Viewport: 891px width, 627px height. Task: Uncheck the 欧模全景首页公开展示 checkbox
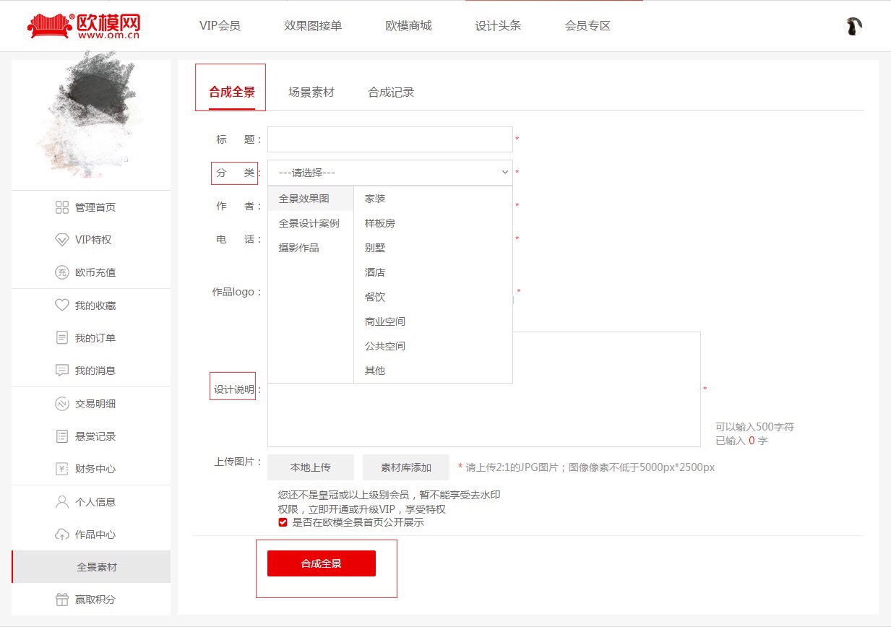pos(283,522)
